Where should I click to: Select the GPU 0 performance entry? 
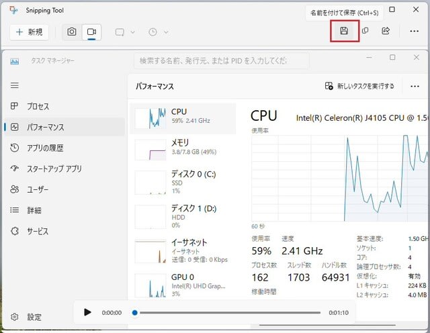183,285
